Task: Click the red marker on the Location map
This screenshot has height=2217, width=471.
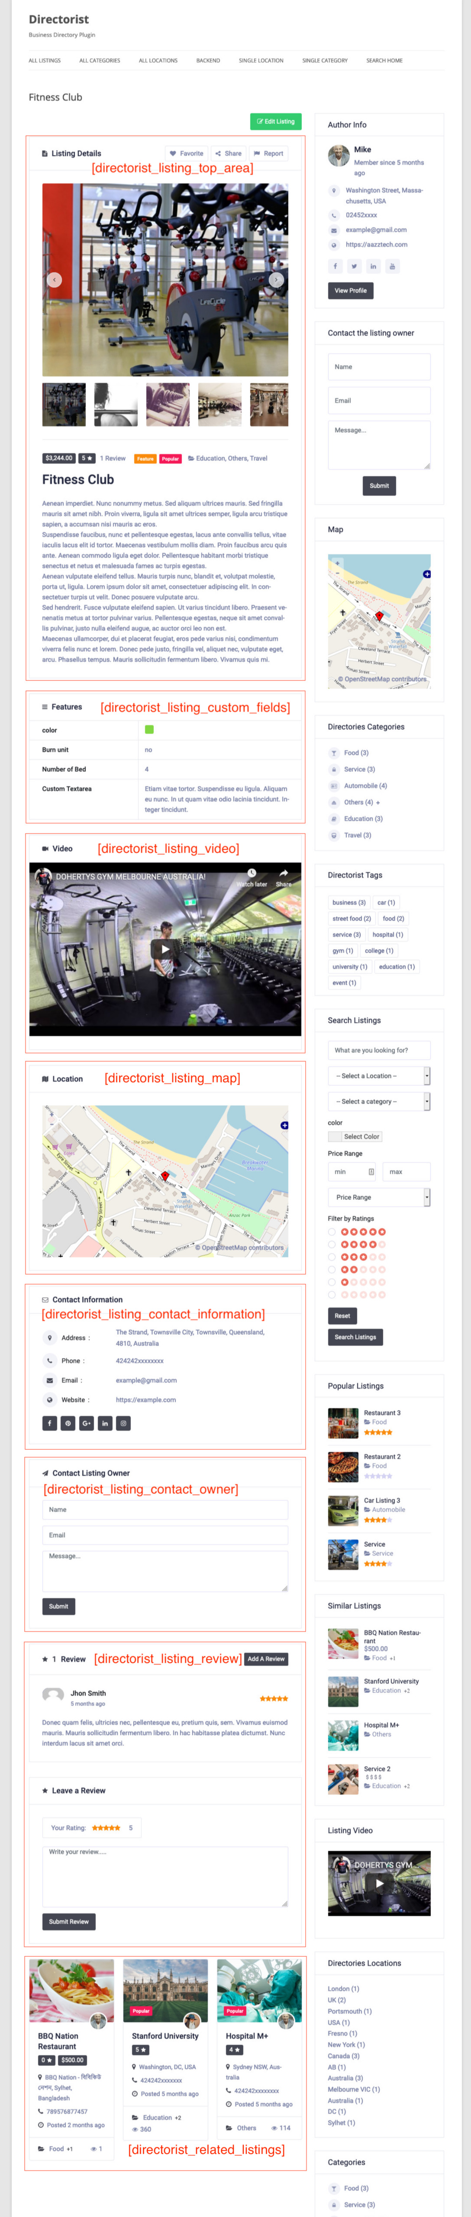Action: pos(165,1176)
